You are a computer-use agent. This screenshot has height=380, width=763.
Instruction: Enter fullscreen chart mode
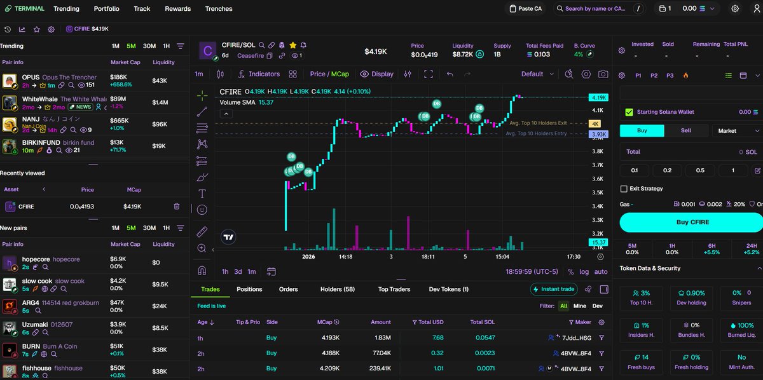coord(429,74)
